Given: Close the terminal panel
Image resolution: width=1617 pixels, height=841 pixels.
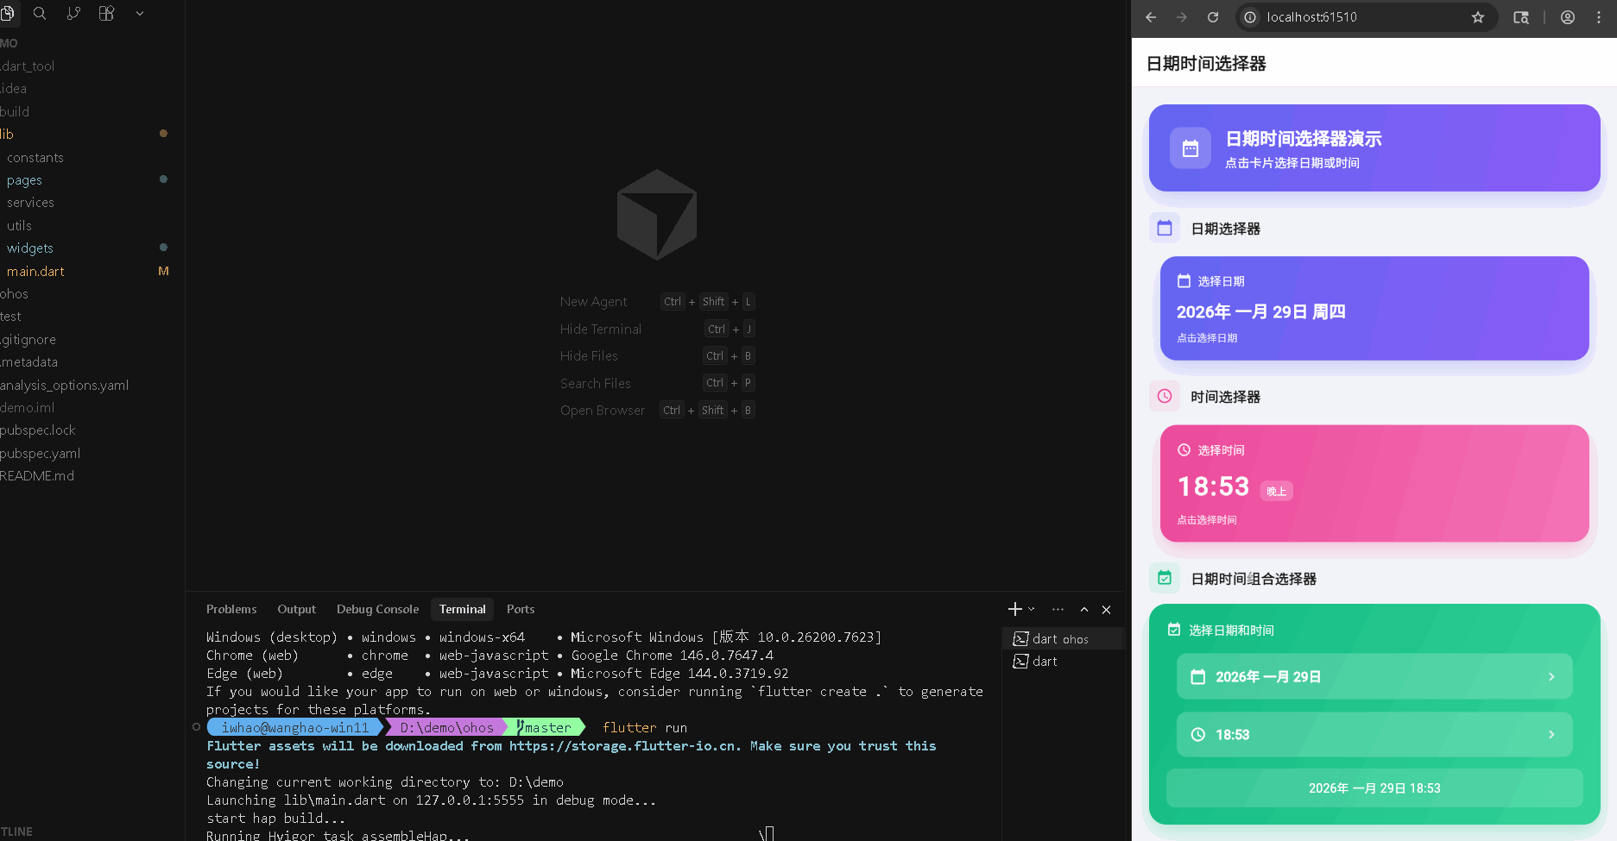Looking at the screenshot, I should pos(1107,610).
